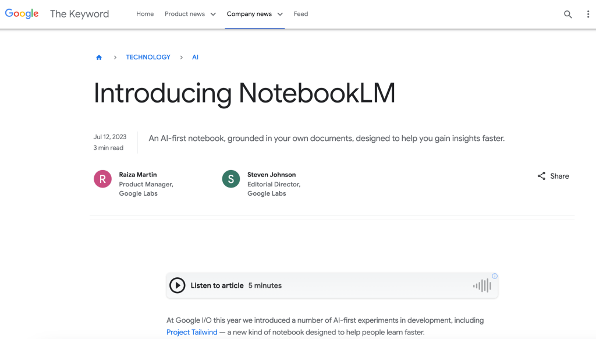Open the search icon in the header
Viewport: 596px width, 339px height.
pos(567,14)
